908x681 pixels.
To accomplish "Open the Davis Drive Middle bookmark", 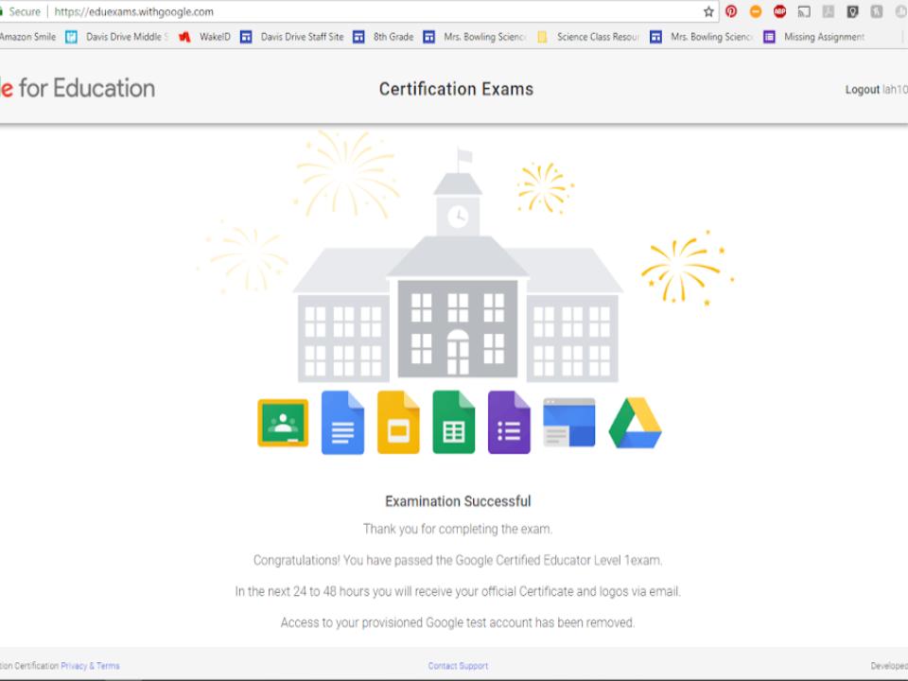I will [116, 37].
